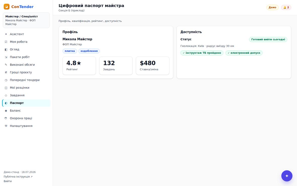Click the Демо-стенд 18.07.2026 footer text
The image size is (297, 186).
coord(20,172)
